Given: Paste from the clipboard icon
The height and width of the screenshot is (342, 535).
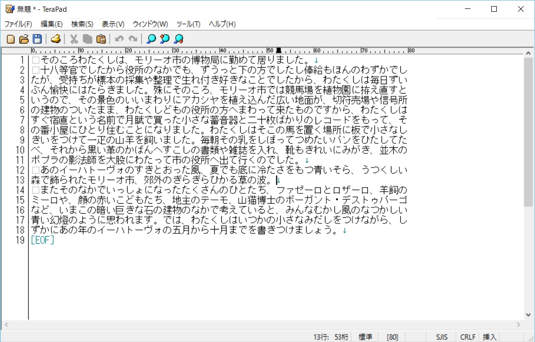Looking at the screenshot, I should point(101,39).
